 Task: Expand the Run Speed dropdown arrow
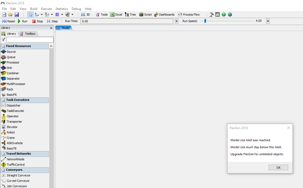268,21
